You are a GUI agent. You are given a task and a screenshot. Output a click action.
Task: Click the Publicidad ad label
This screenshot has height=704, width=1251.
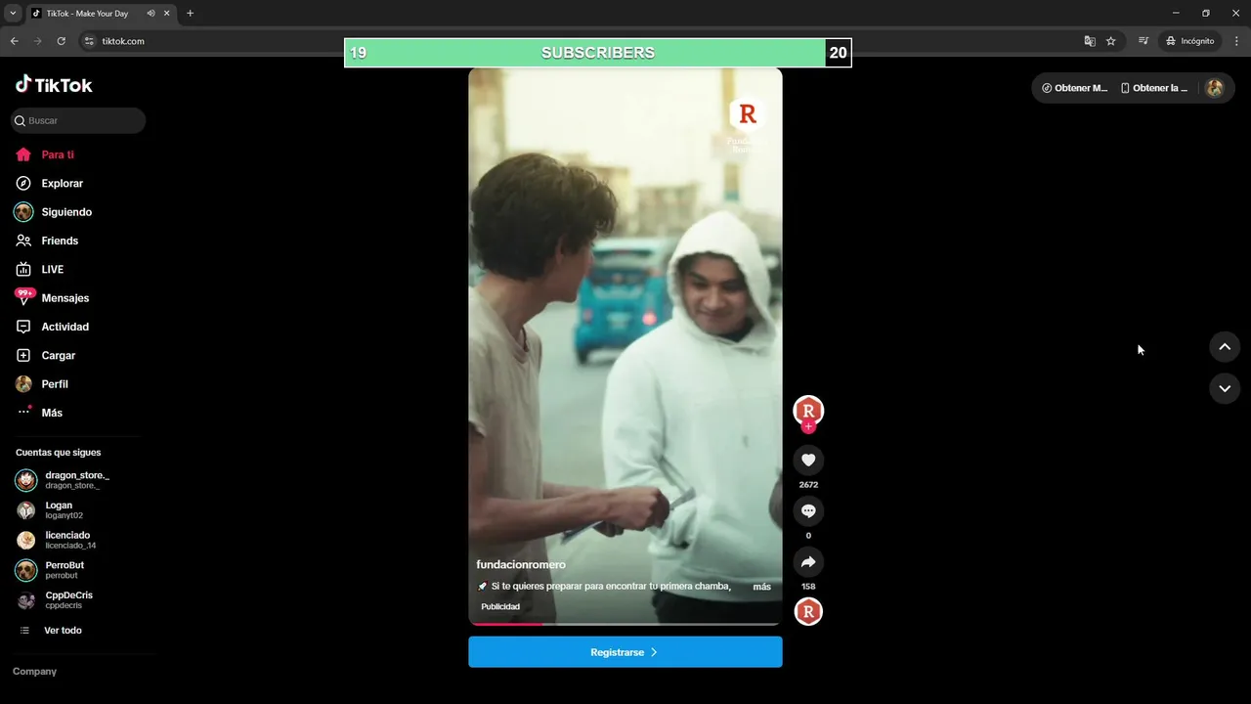(x=500, y=606)
